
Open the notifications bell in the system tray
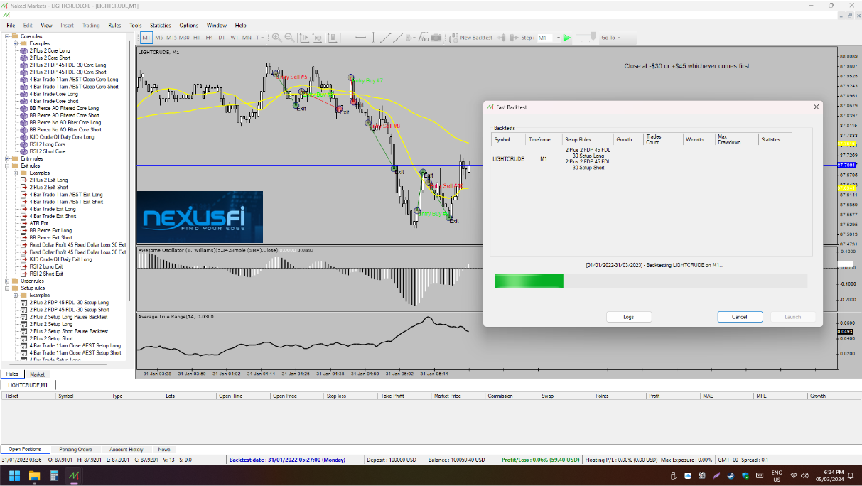click(x=851, y=475)
